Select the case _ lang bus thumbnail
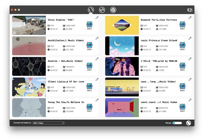The image size is (204, 140). coord(122,87)
